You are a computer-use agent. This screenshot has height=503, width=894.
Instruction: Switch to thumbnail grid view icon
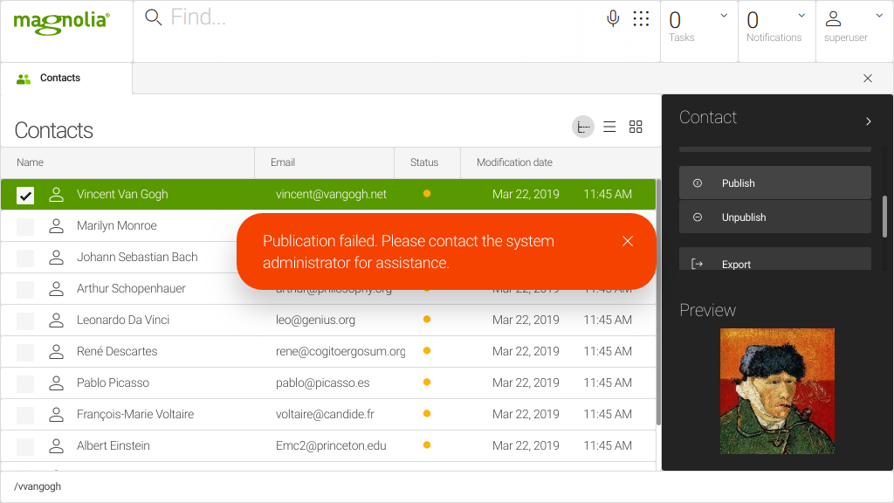click(x=636, y=127)
